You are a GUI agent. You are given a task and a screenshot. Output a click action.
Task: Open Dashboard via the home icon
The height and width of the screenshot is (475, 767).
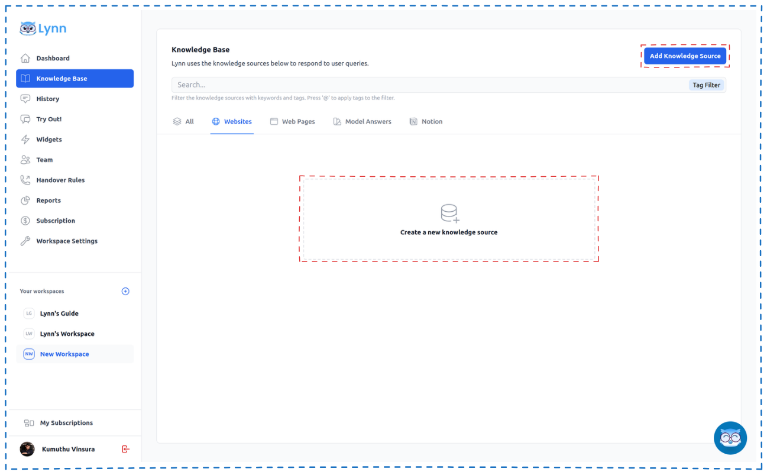tap(25, 58)
